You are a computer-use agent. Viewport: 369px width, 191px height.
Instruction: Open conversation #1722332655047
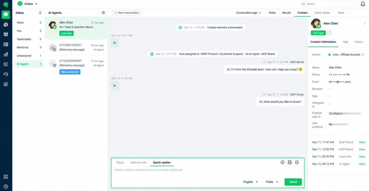[x=76, y=66]
